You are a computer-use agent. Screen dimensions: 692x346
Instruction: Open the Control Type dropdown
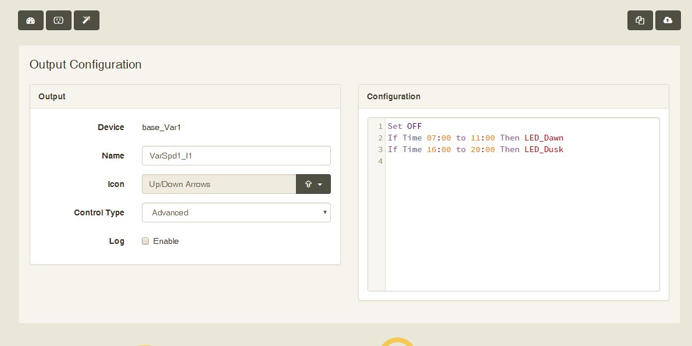pyautogui.click(x=236, y=212)
